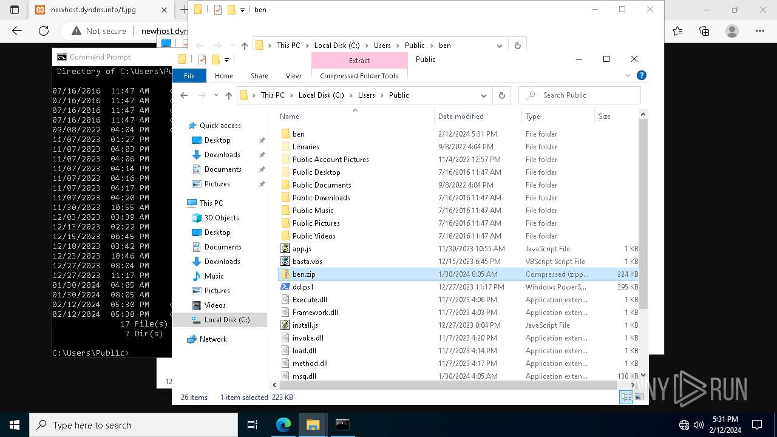Open Microsoft Edge from taskbar
This screenshot has height=437, width=777.
(283, 425)
